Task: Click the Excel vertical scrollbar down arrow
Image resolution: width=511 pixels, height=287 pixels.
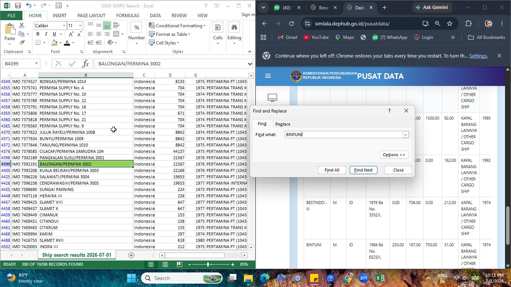Action: click(x=251, y=247)
